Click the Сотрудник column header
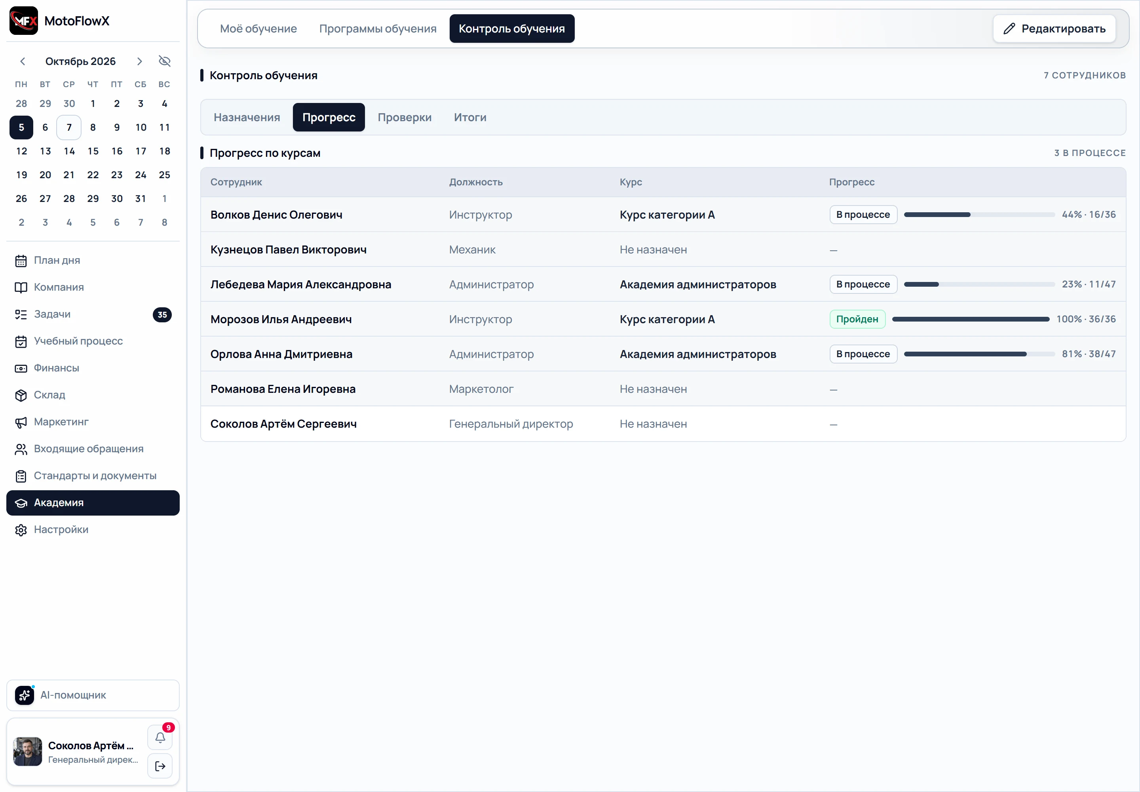Screen dimensions: 1140x792 [236, 182]
